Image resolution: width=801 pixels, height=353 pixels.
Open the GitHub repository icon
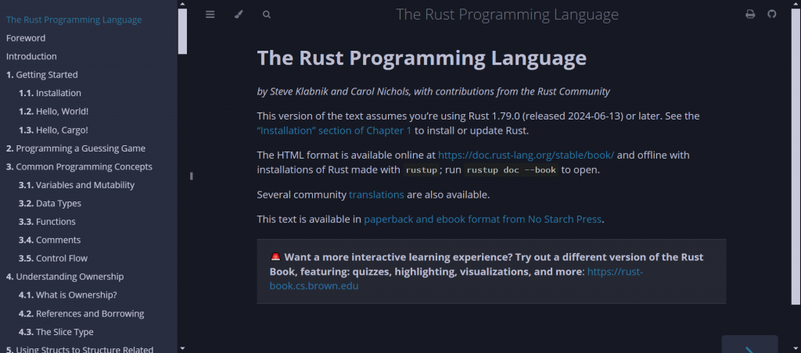(772, 14)
